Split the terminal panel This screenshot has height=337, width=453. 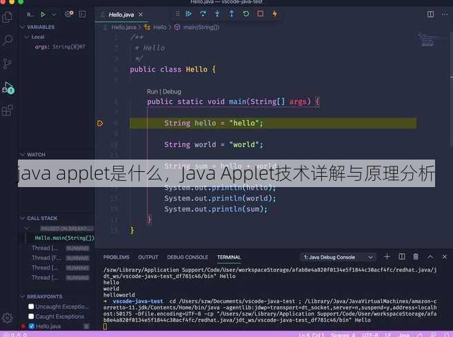tap(401, 257)
